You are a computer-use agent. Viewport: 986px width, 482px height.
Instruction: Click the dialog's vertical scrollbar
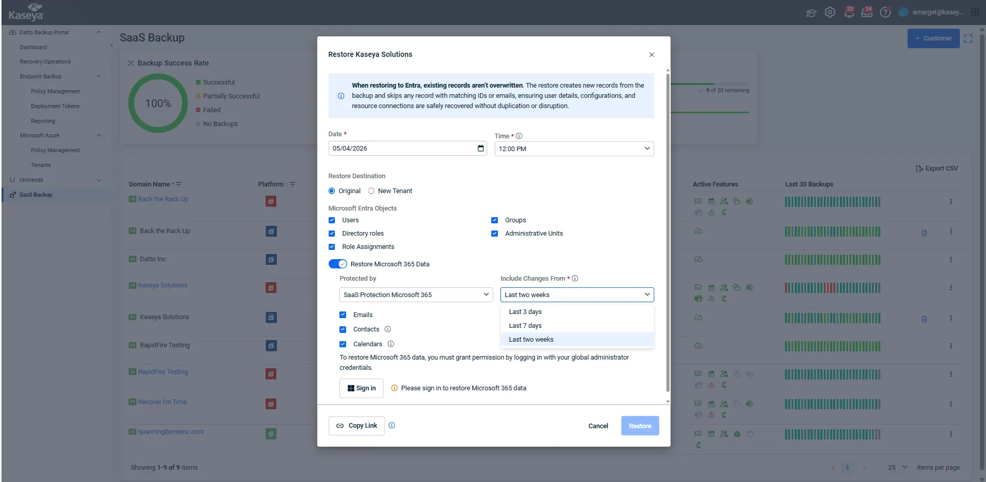point(668,233)
